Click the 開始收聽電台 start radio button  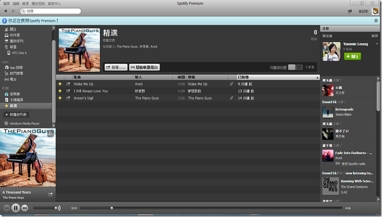[145, 67]
